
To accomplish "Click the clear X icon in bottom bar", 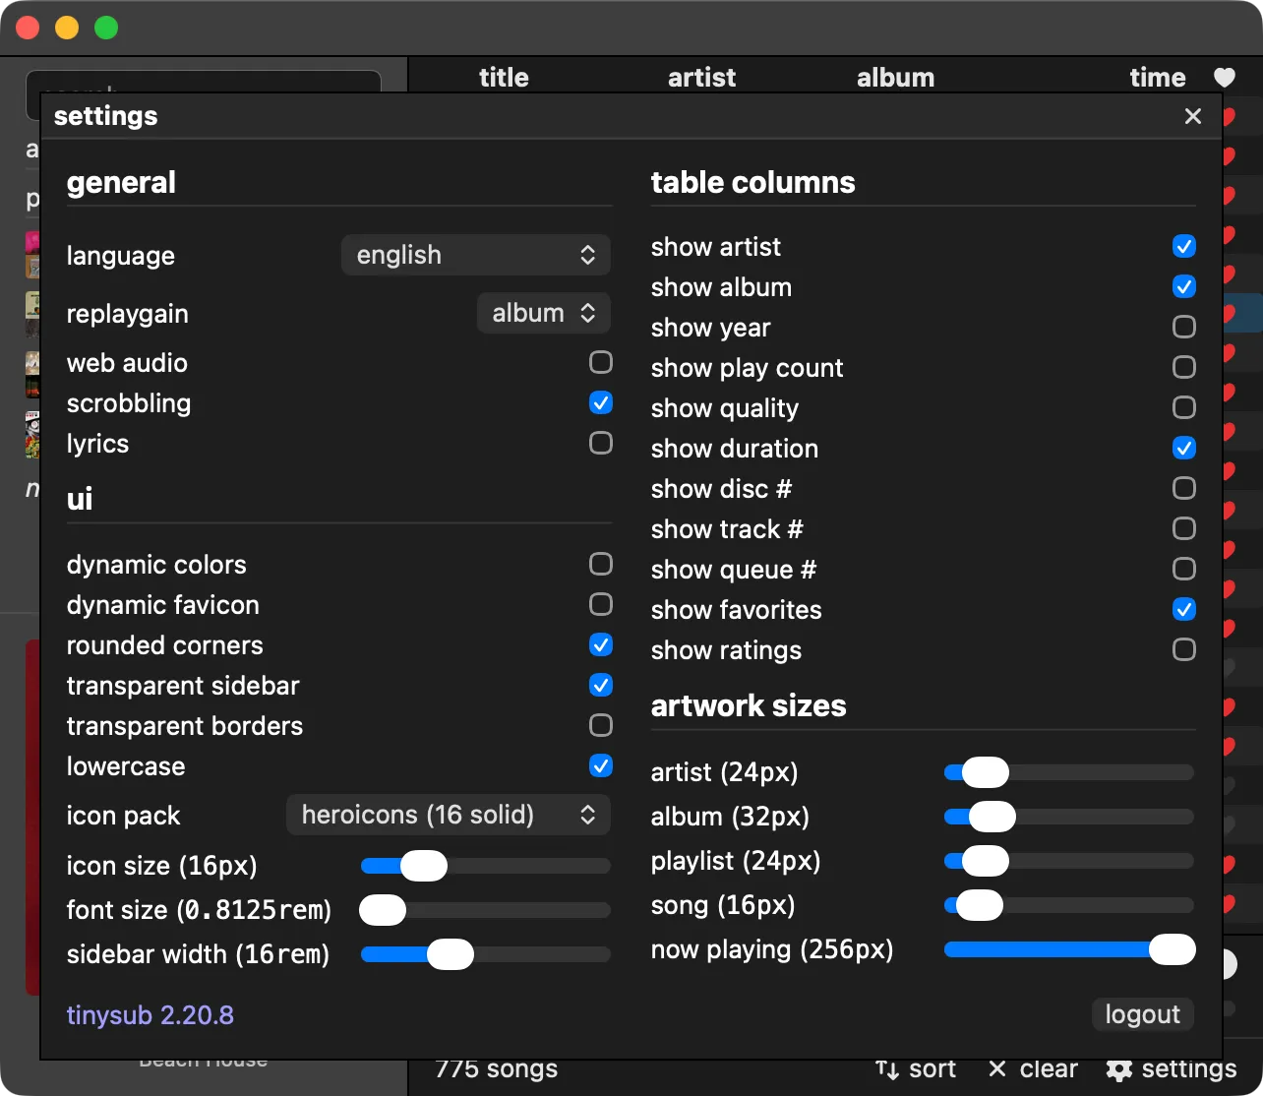I will tap(996, 1069).
